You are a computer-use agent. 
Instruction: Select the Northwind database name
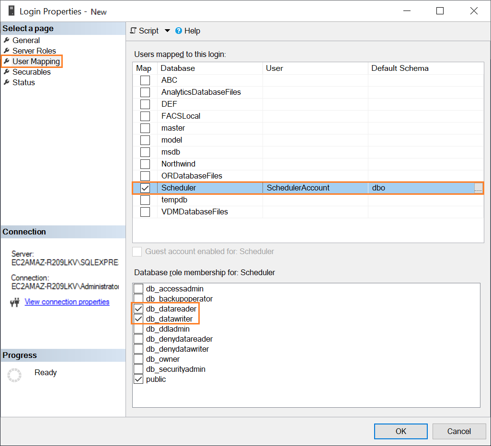[178, 164]
